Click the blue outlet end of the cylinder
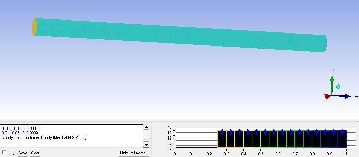359x157 pixels. point(326,44)
